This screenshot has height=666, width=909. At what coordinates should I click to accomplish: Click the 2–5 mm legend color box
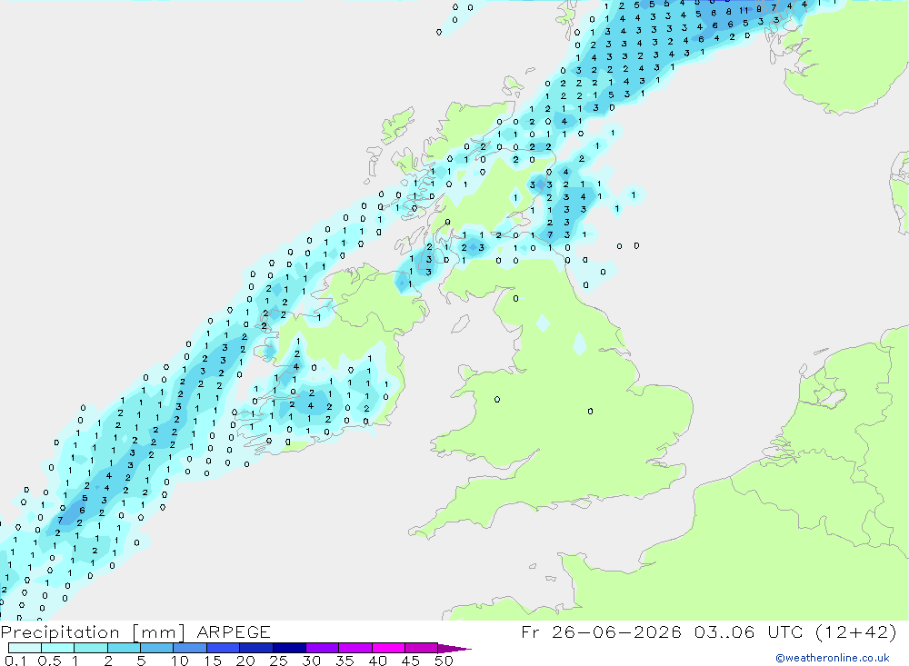click(x=124, y=648)
